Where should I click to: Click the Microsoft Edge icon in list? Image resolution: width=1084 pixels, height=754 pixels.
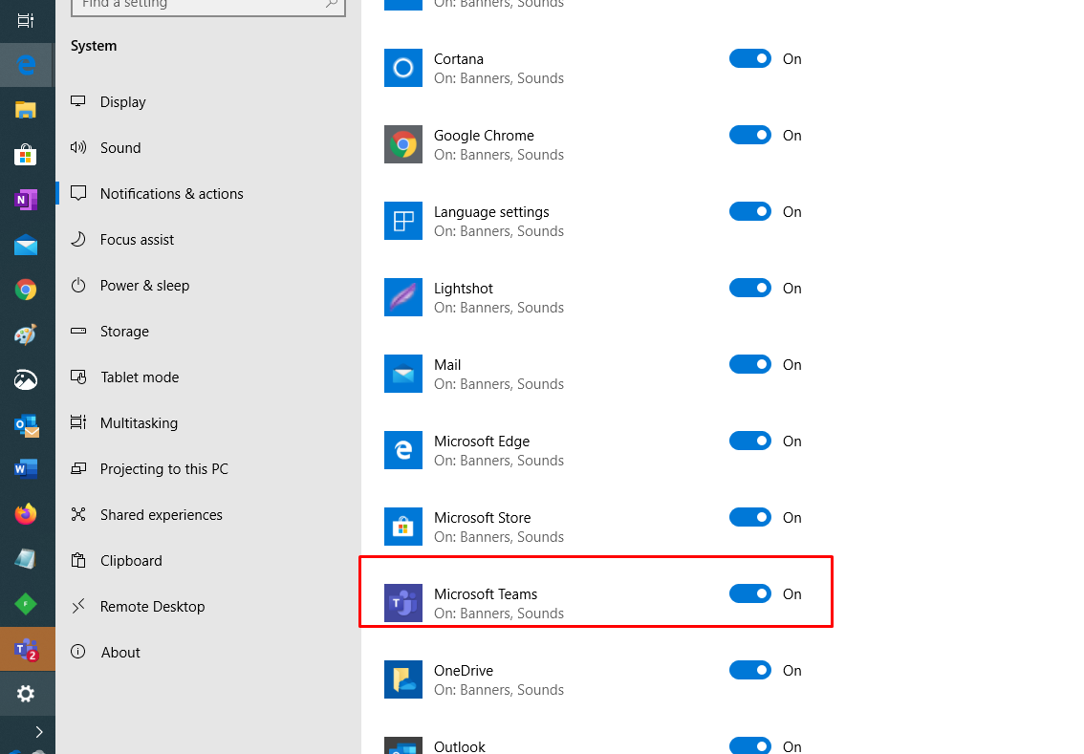tap(403, 450)
